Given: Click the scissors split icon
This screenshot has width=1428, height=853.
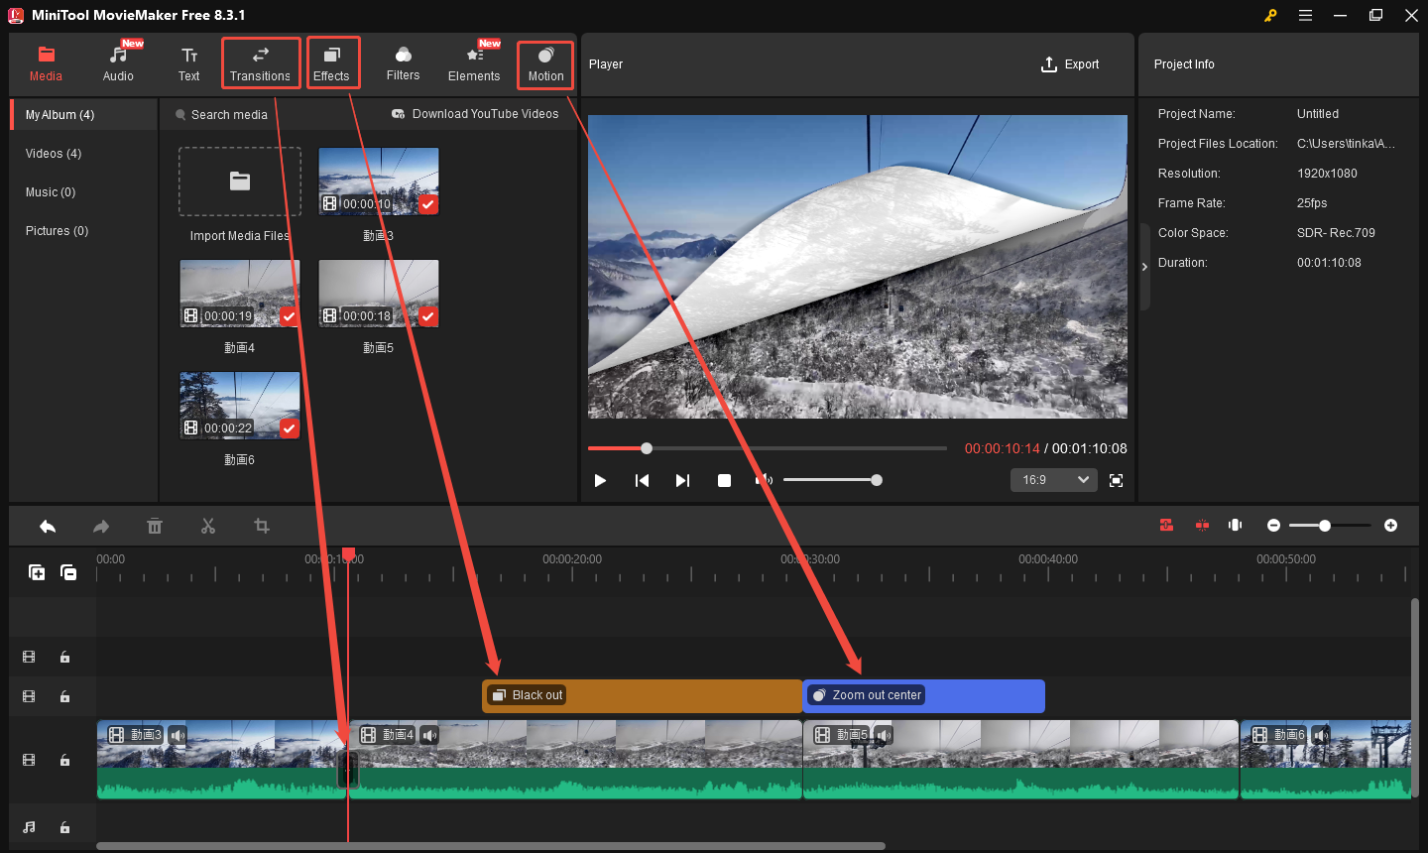Looking at the screenshot, I should coord(208,527).
